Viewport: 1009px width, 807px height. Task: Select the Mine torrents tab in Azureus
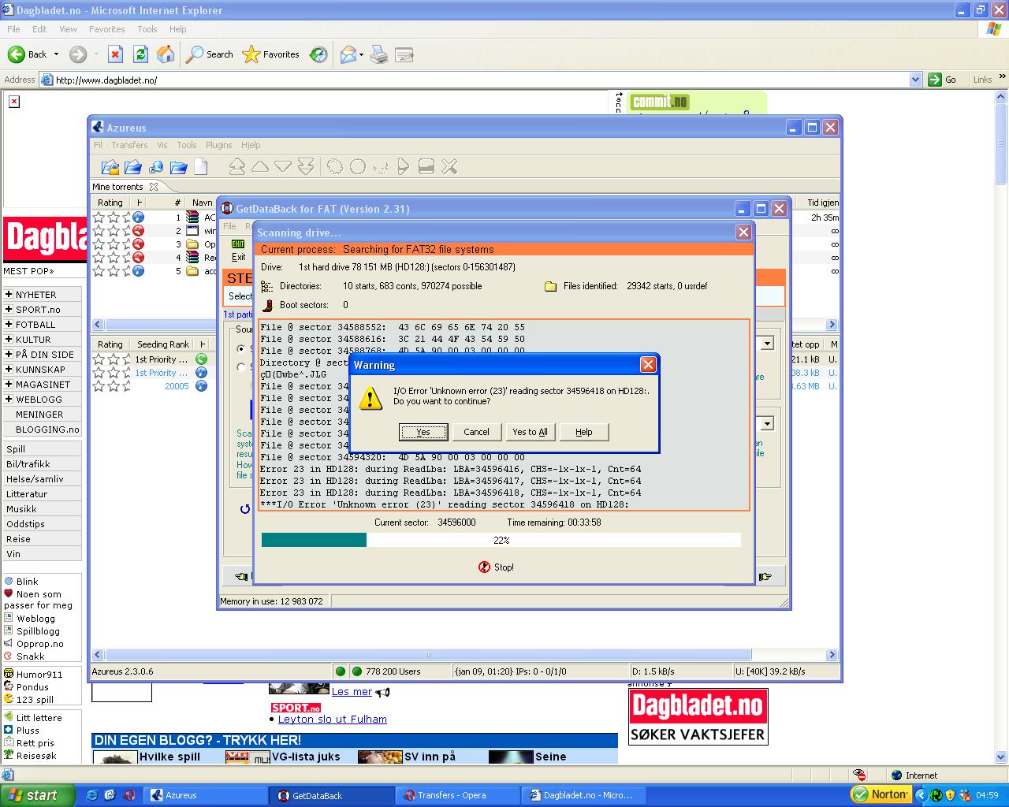coord(117,187)
